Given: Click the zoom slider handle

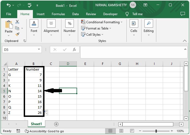Looking at the screenshot, I should point(156,131).
